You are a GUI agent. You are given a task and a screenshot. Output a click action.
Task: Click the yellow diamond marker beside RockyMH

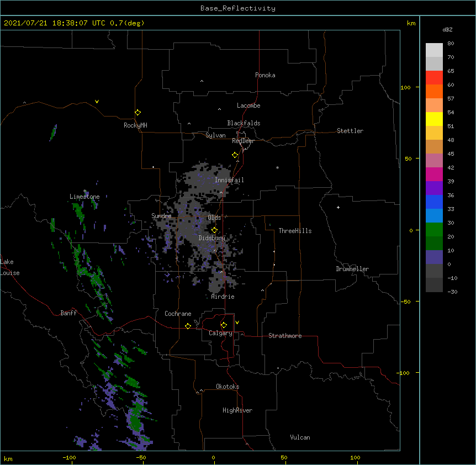(137, 113)
